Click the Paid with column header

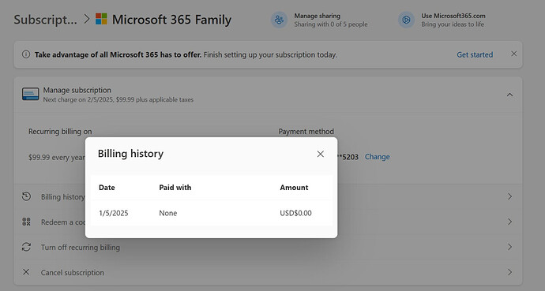click(175, 188)
